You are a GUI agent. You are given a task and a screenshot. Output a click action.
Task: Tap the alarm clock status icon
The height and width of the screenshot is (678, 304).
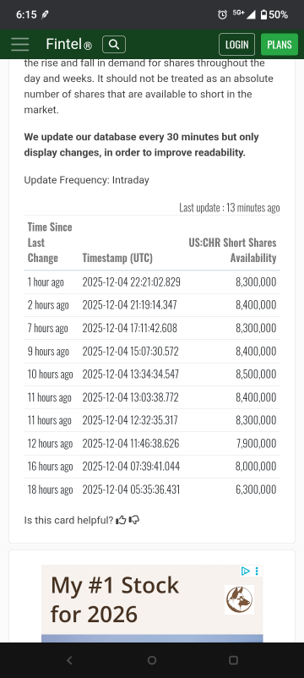pos(222,14)
